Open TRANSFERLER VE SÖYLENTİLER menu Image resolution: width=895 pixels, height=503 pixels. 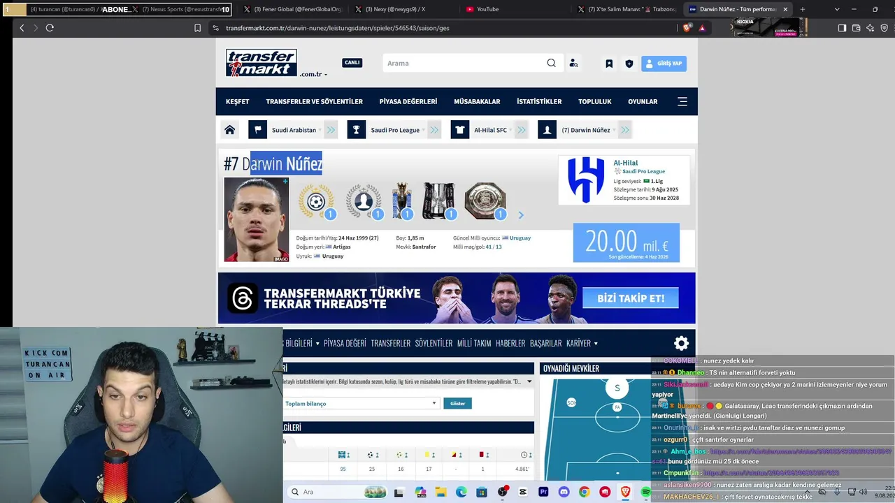click(x=314, y=101)
